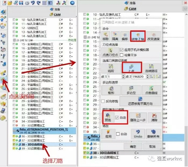Save using the blue floppy disk icon
This screenshot has height=167, width=188.
pyautogui.click(x=21, y=3)
